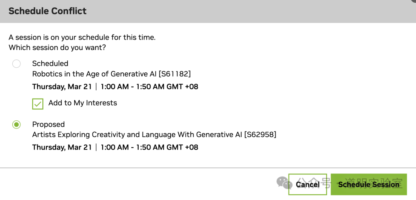Click the session code S62958
The image size is (416, 200).
coord(260,135)
